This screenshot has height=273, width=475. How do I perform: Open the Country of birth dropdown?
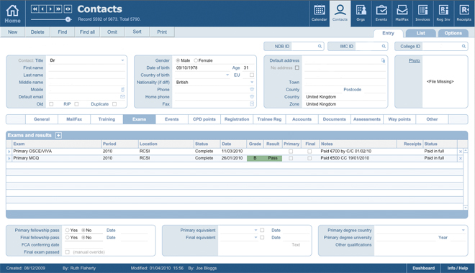point(227,75)
